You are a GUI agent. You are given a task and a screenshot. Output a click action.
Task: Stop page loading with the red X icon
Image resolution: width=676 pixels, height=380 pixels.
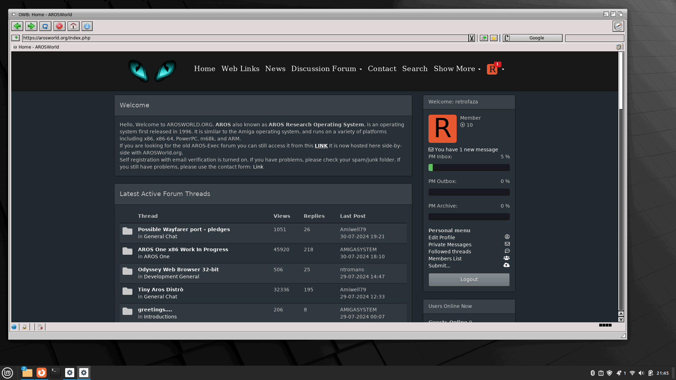pyautogui.click(x=59, y=26)
